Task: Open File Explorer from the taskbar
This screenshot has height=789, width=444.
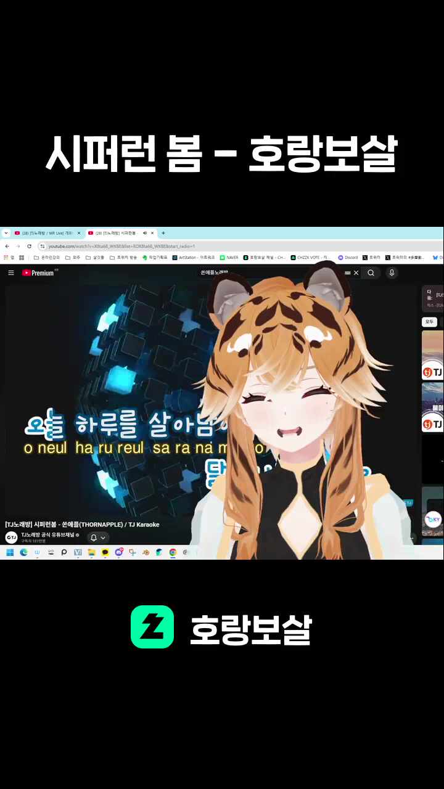Action: pyautogui.click(x=91, y=552)
